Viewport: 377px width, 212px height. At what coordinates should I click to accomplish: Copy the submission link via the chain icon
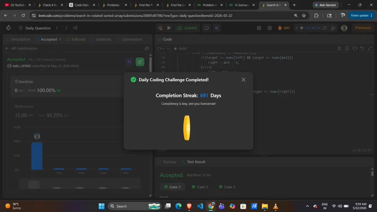tap(147, 48)
